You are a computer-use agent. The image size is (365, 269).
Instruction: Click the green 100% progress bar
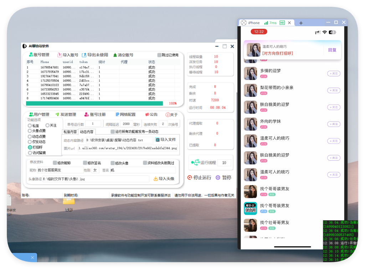[96, 103]
